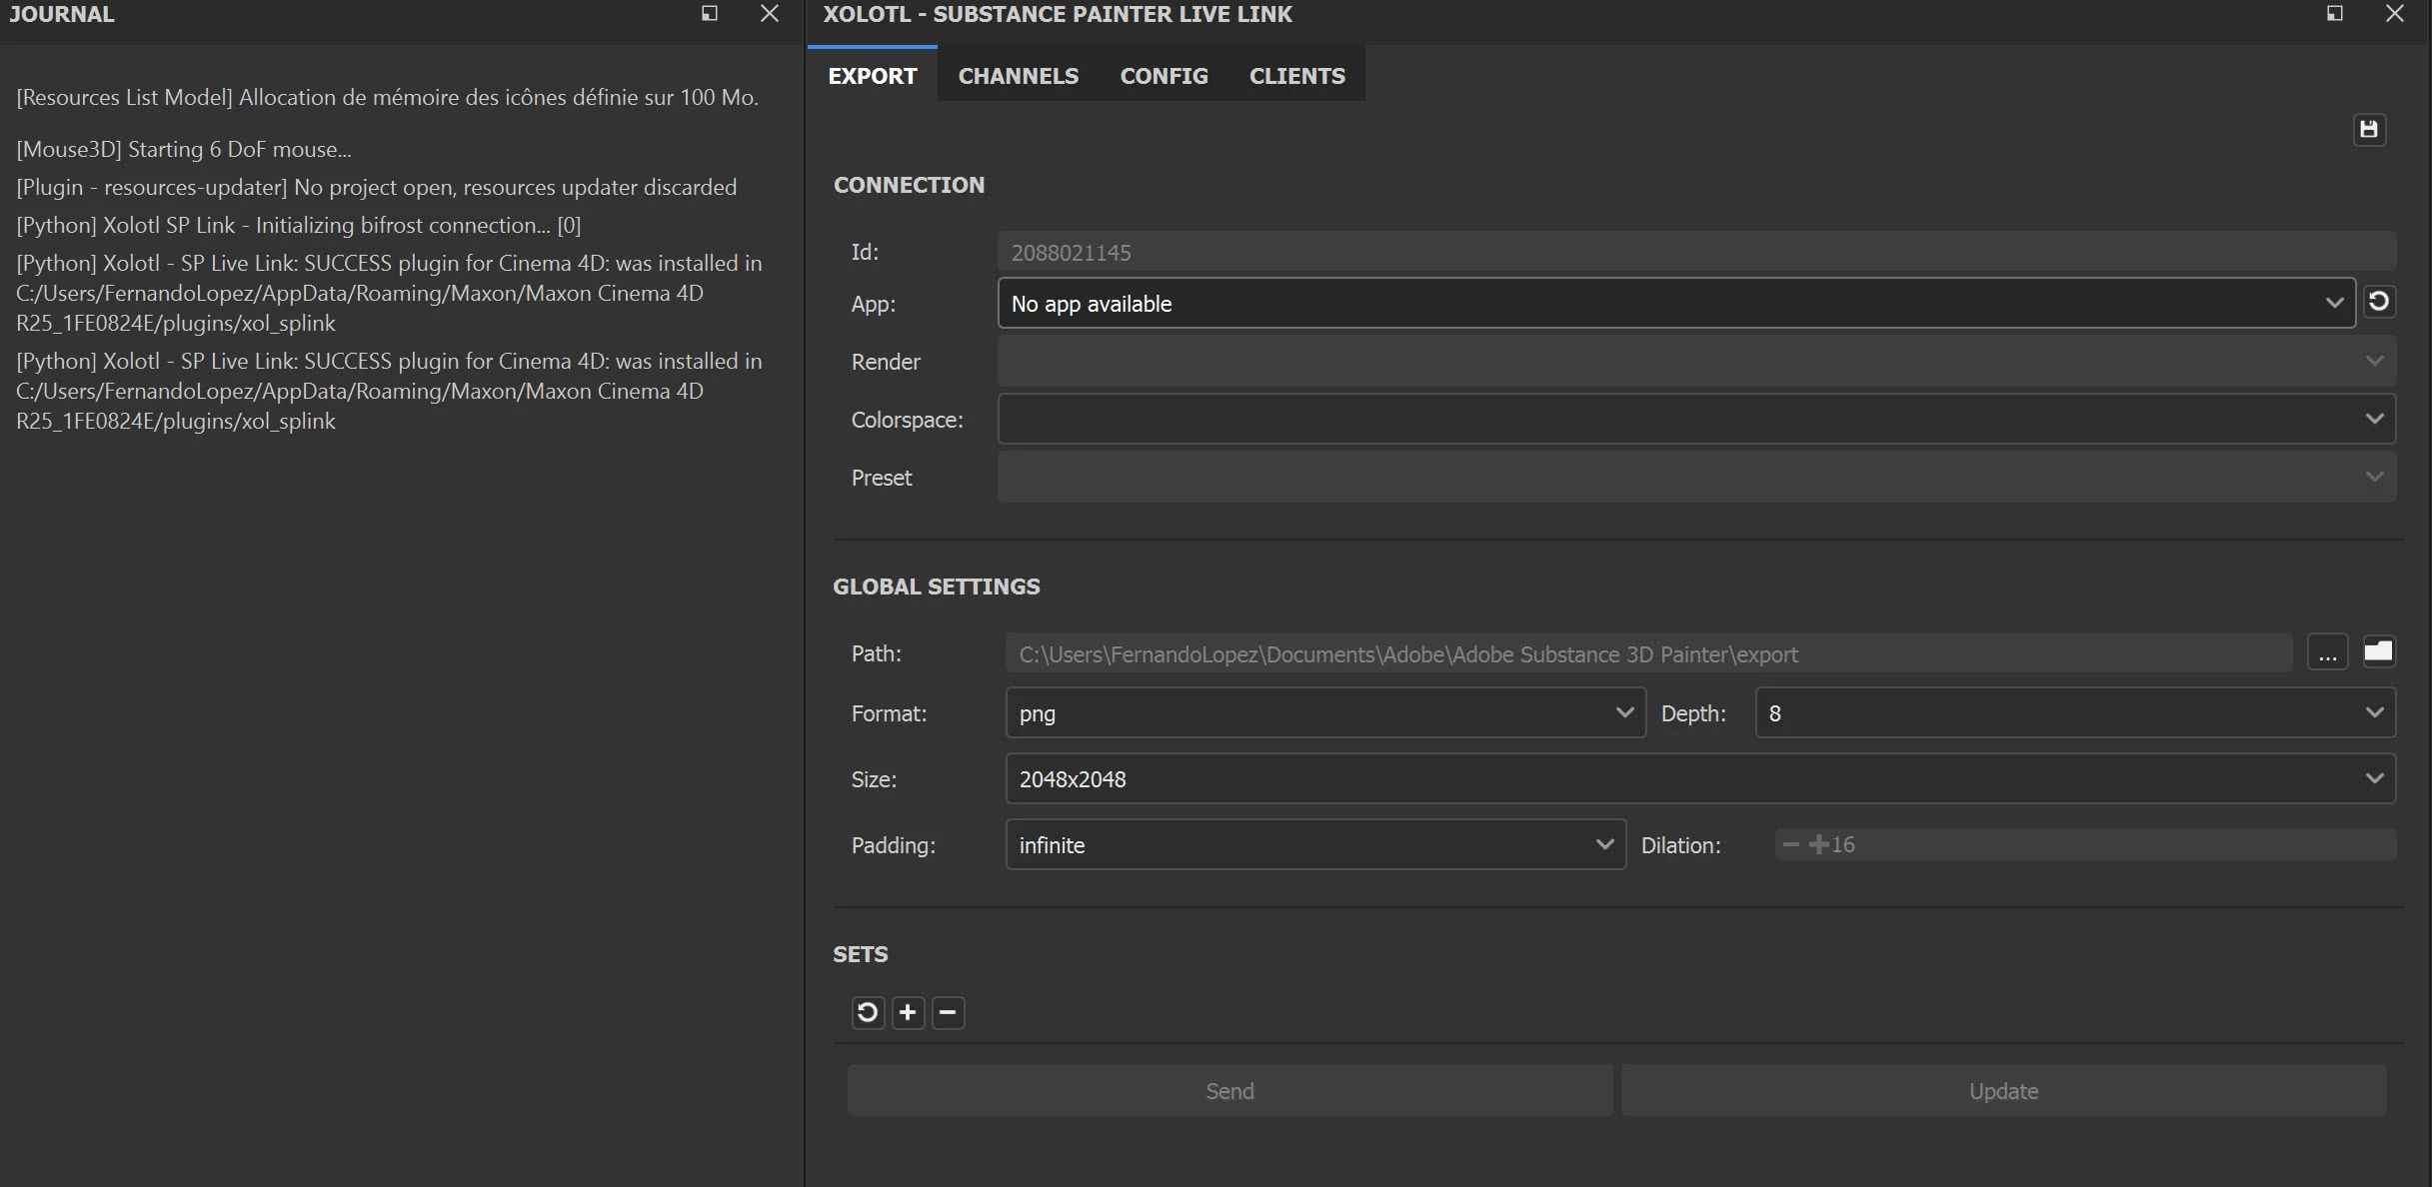The width and height of the screenshot is (2432, 1187).
Task: Change the Size dropdown from 2048x2048
Action: pos(1699,778)
